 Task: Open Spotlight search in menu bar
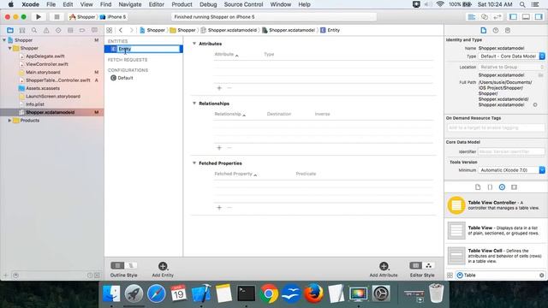tap(522, 4)
